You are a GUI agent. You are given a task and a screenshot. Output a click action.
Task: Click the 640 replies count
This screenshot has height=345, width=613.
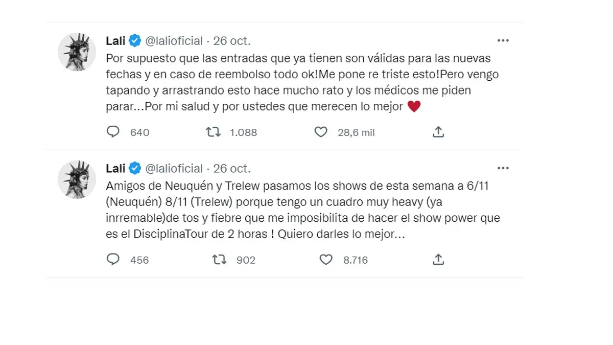click(139, 133)
